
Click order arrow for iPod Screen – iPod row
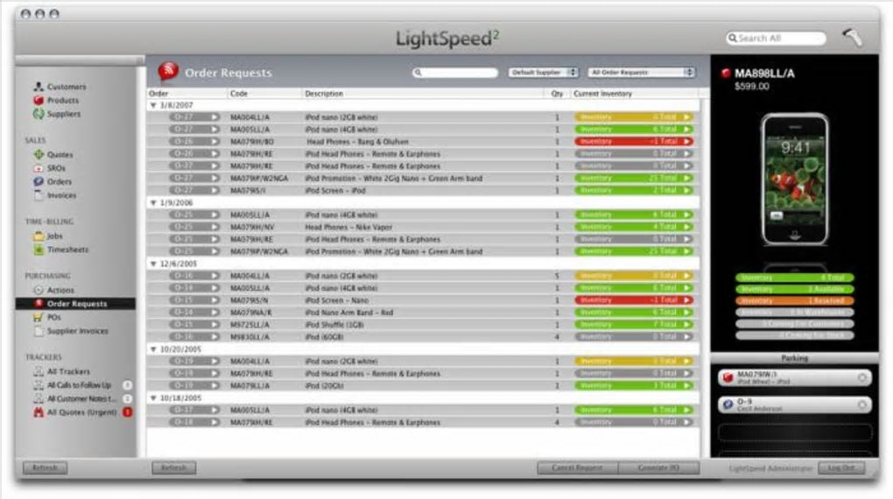[x=214, y=190]
